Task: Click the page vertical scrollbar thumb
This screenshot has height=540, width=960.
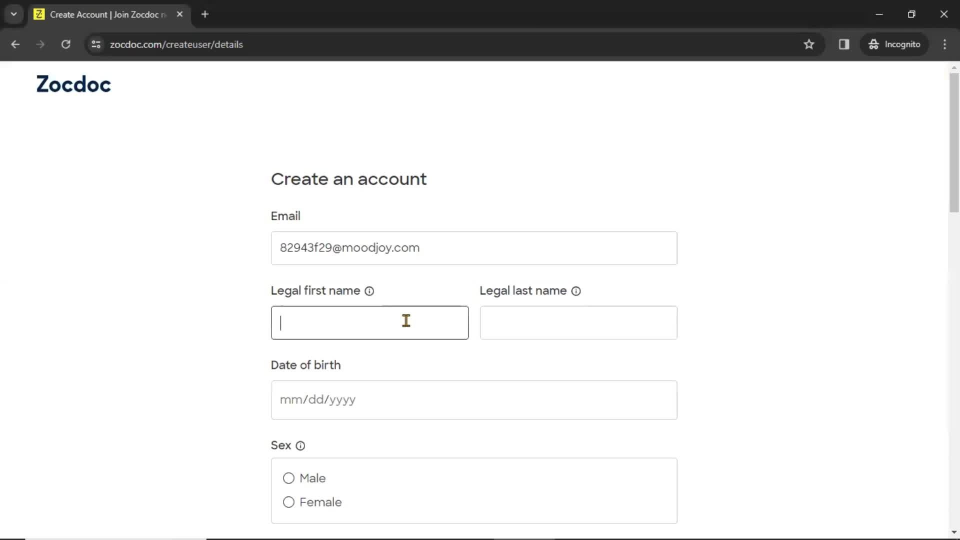Action: click(954, 142)
